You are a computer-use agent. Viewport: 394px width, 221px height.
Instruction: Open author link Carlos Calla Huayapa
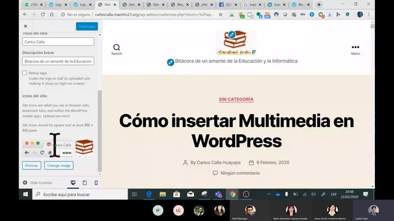(219, 162)
